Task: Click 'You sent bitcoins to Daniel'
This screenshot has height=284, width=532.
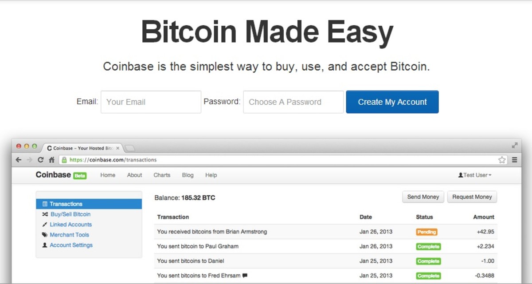Action: pyautogui.click(x=191, y=261)
